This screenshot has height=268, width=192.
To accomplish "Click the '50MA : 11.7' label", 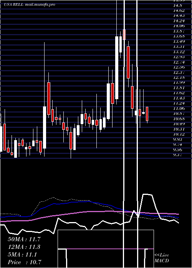I will point(24,239).
